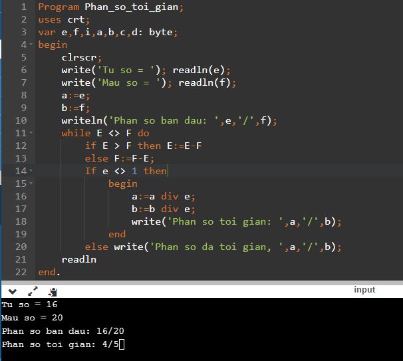Click 'readln' on line 21
Image resolution: width=403 pixels, height=361 pixels.
(79, 259)
